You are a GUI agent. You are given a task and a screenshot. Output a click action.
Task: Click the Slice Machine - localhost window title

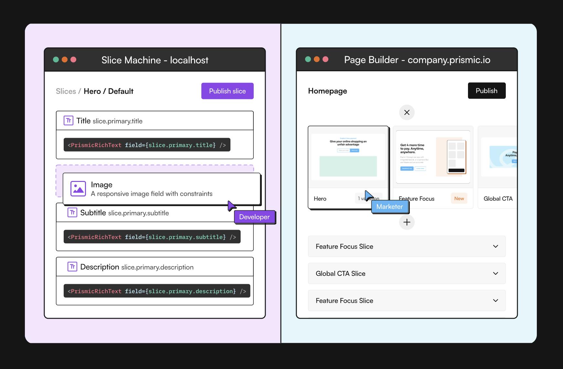tap(155, 60)
